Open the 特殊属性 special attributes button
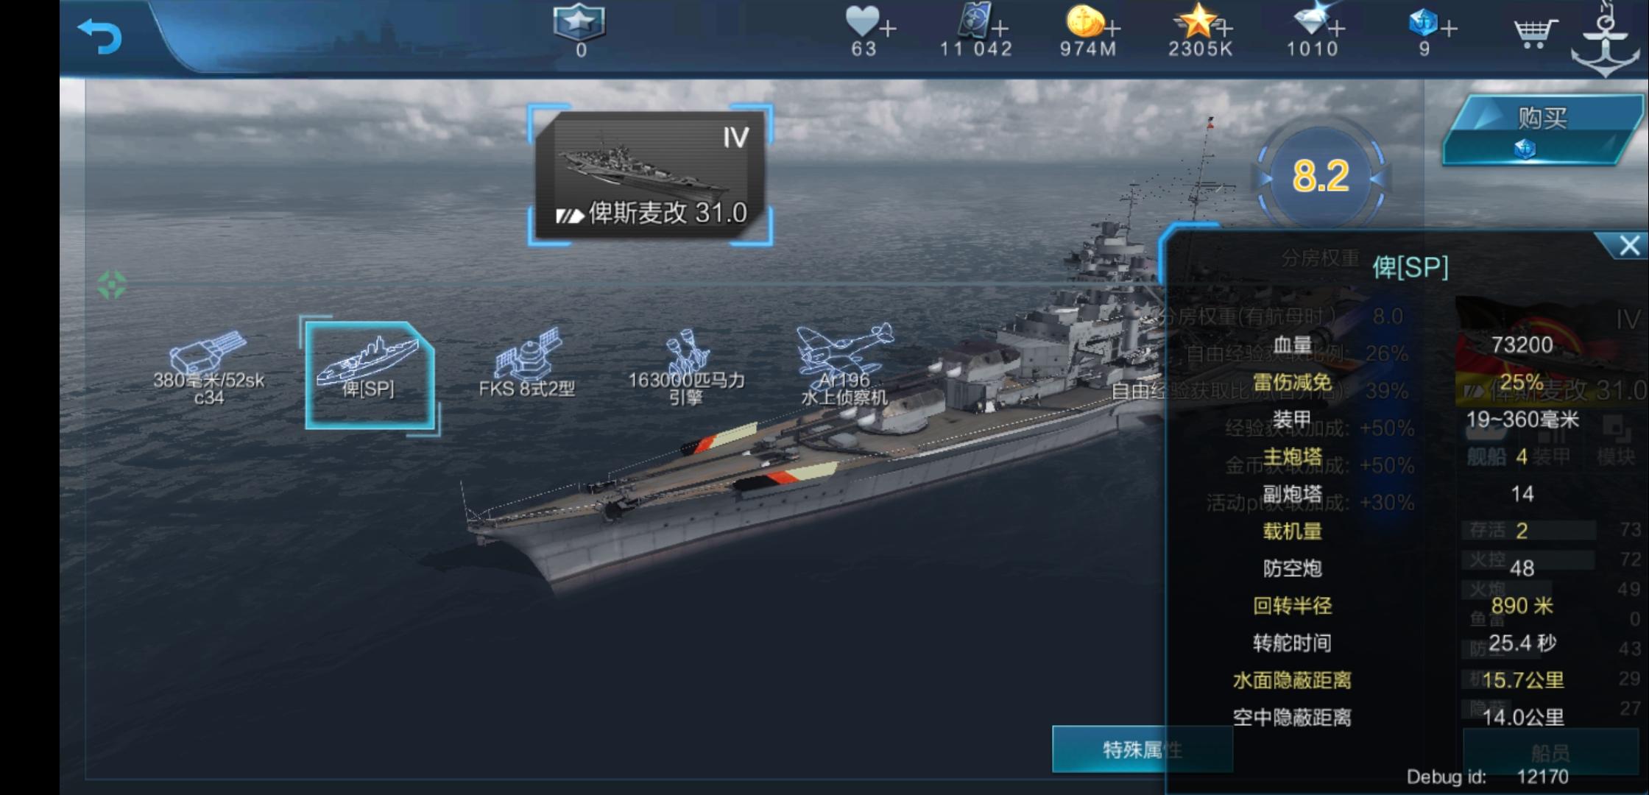1649x795 pixels. click(1142, 749)
